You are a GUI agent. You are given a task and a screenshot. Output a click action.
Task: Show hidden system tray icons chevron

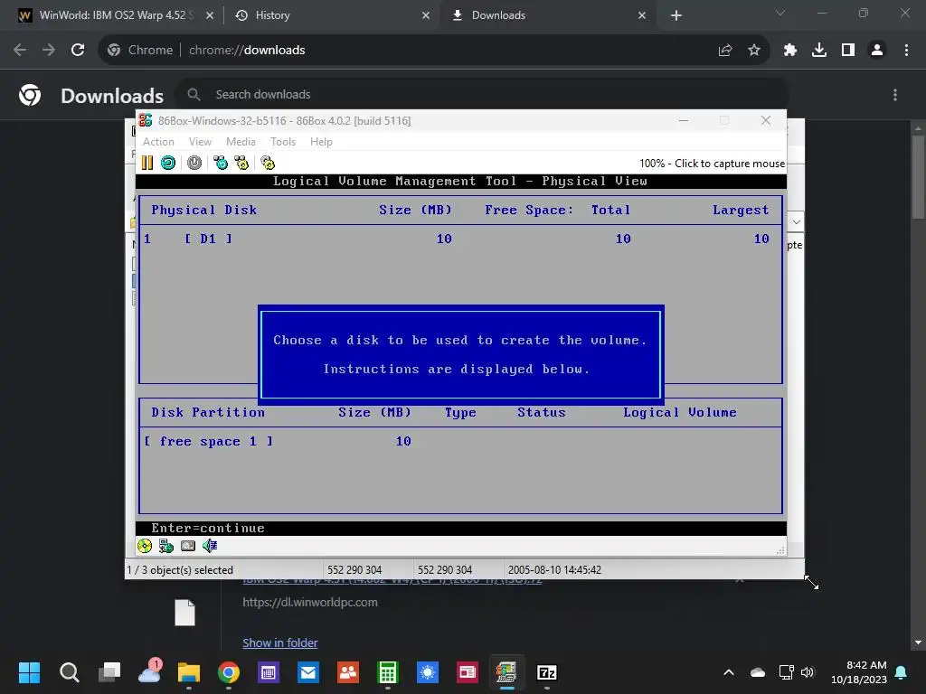pos(729,672)
